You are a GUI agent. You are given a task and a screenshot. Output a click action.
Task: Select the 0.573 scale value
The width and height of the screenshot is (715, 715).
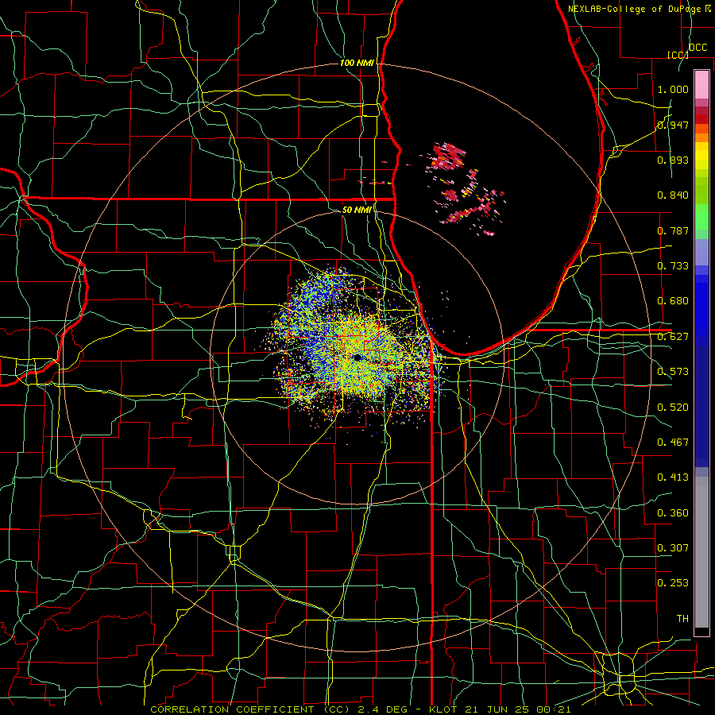coord(673,372)
